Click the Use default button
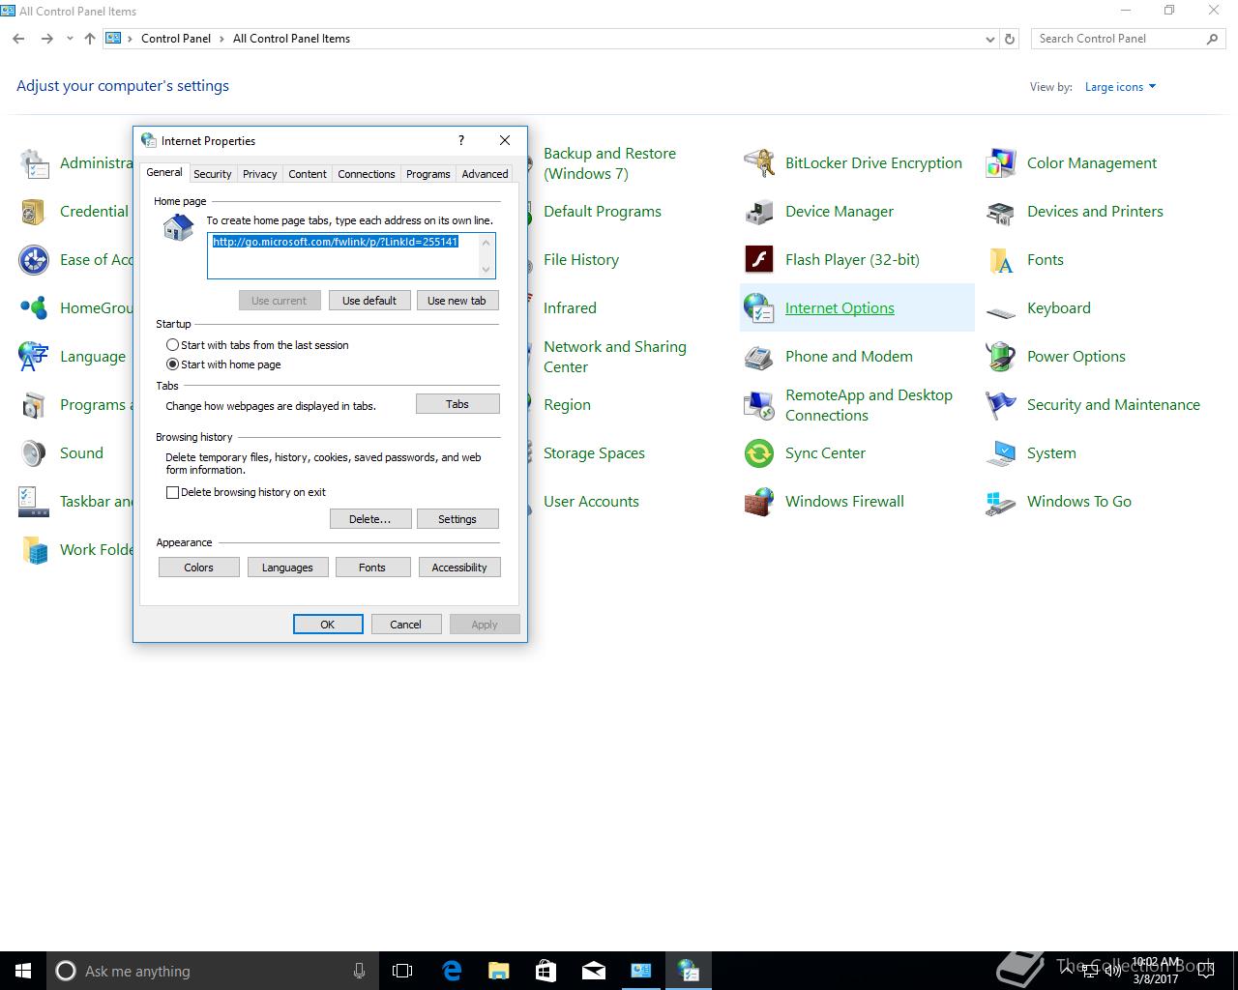Screen dimensions: 1238x990 click(x=369, y=301)
